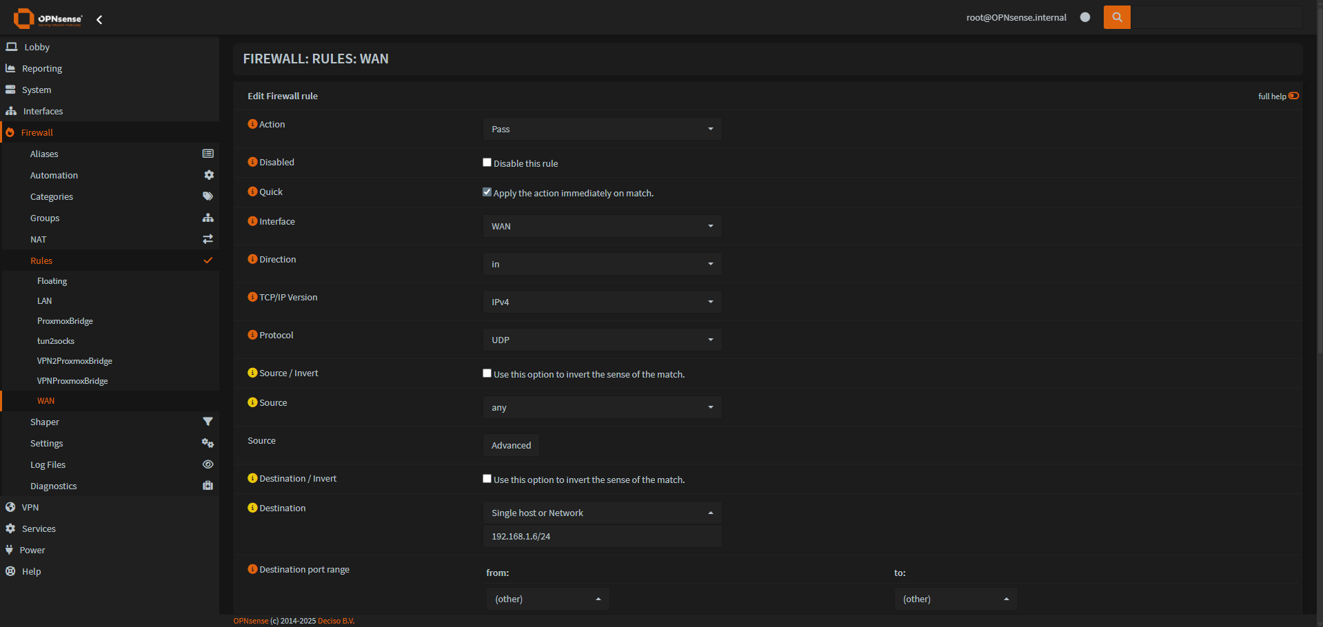Click the Rules checkmark icon
The image size is (1323, 627).
click(208, 260)
